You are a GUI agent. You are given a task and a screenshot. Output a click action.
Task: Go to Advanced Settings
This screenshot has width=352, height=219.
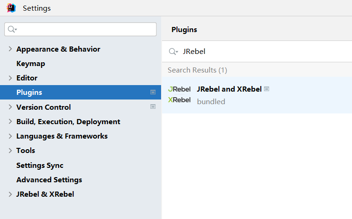[49, 179]
